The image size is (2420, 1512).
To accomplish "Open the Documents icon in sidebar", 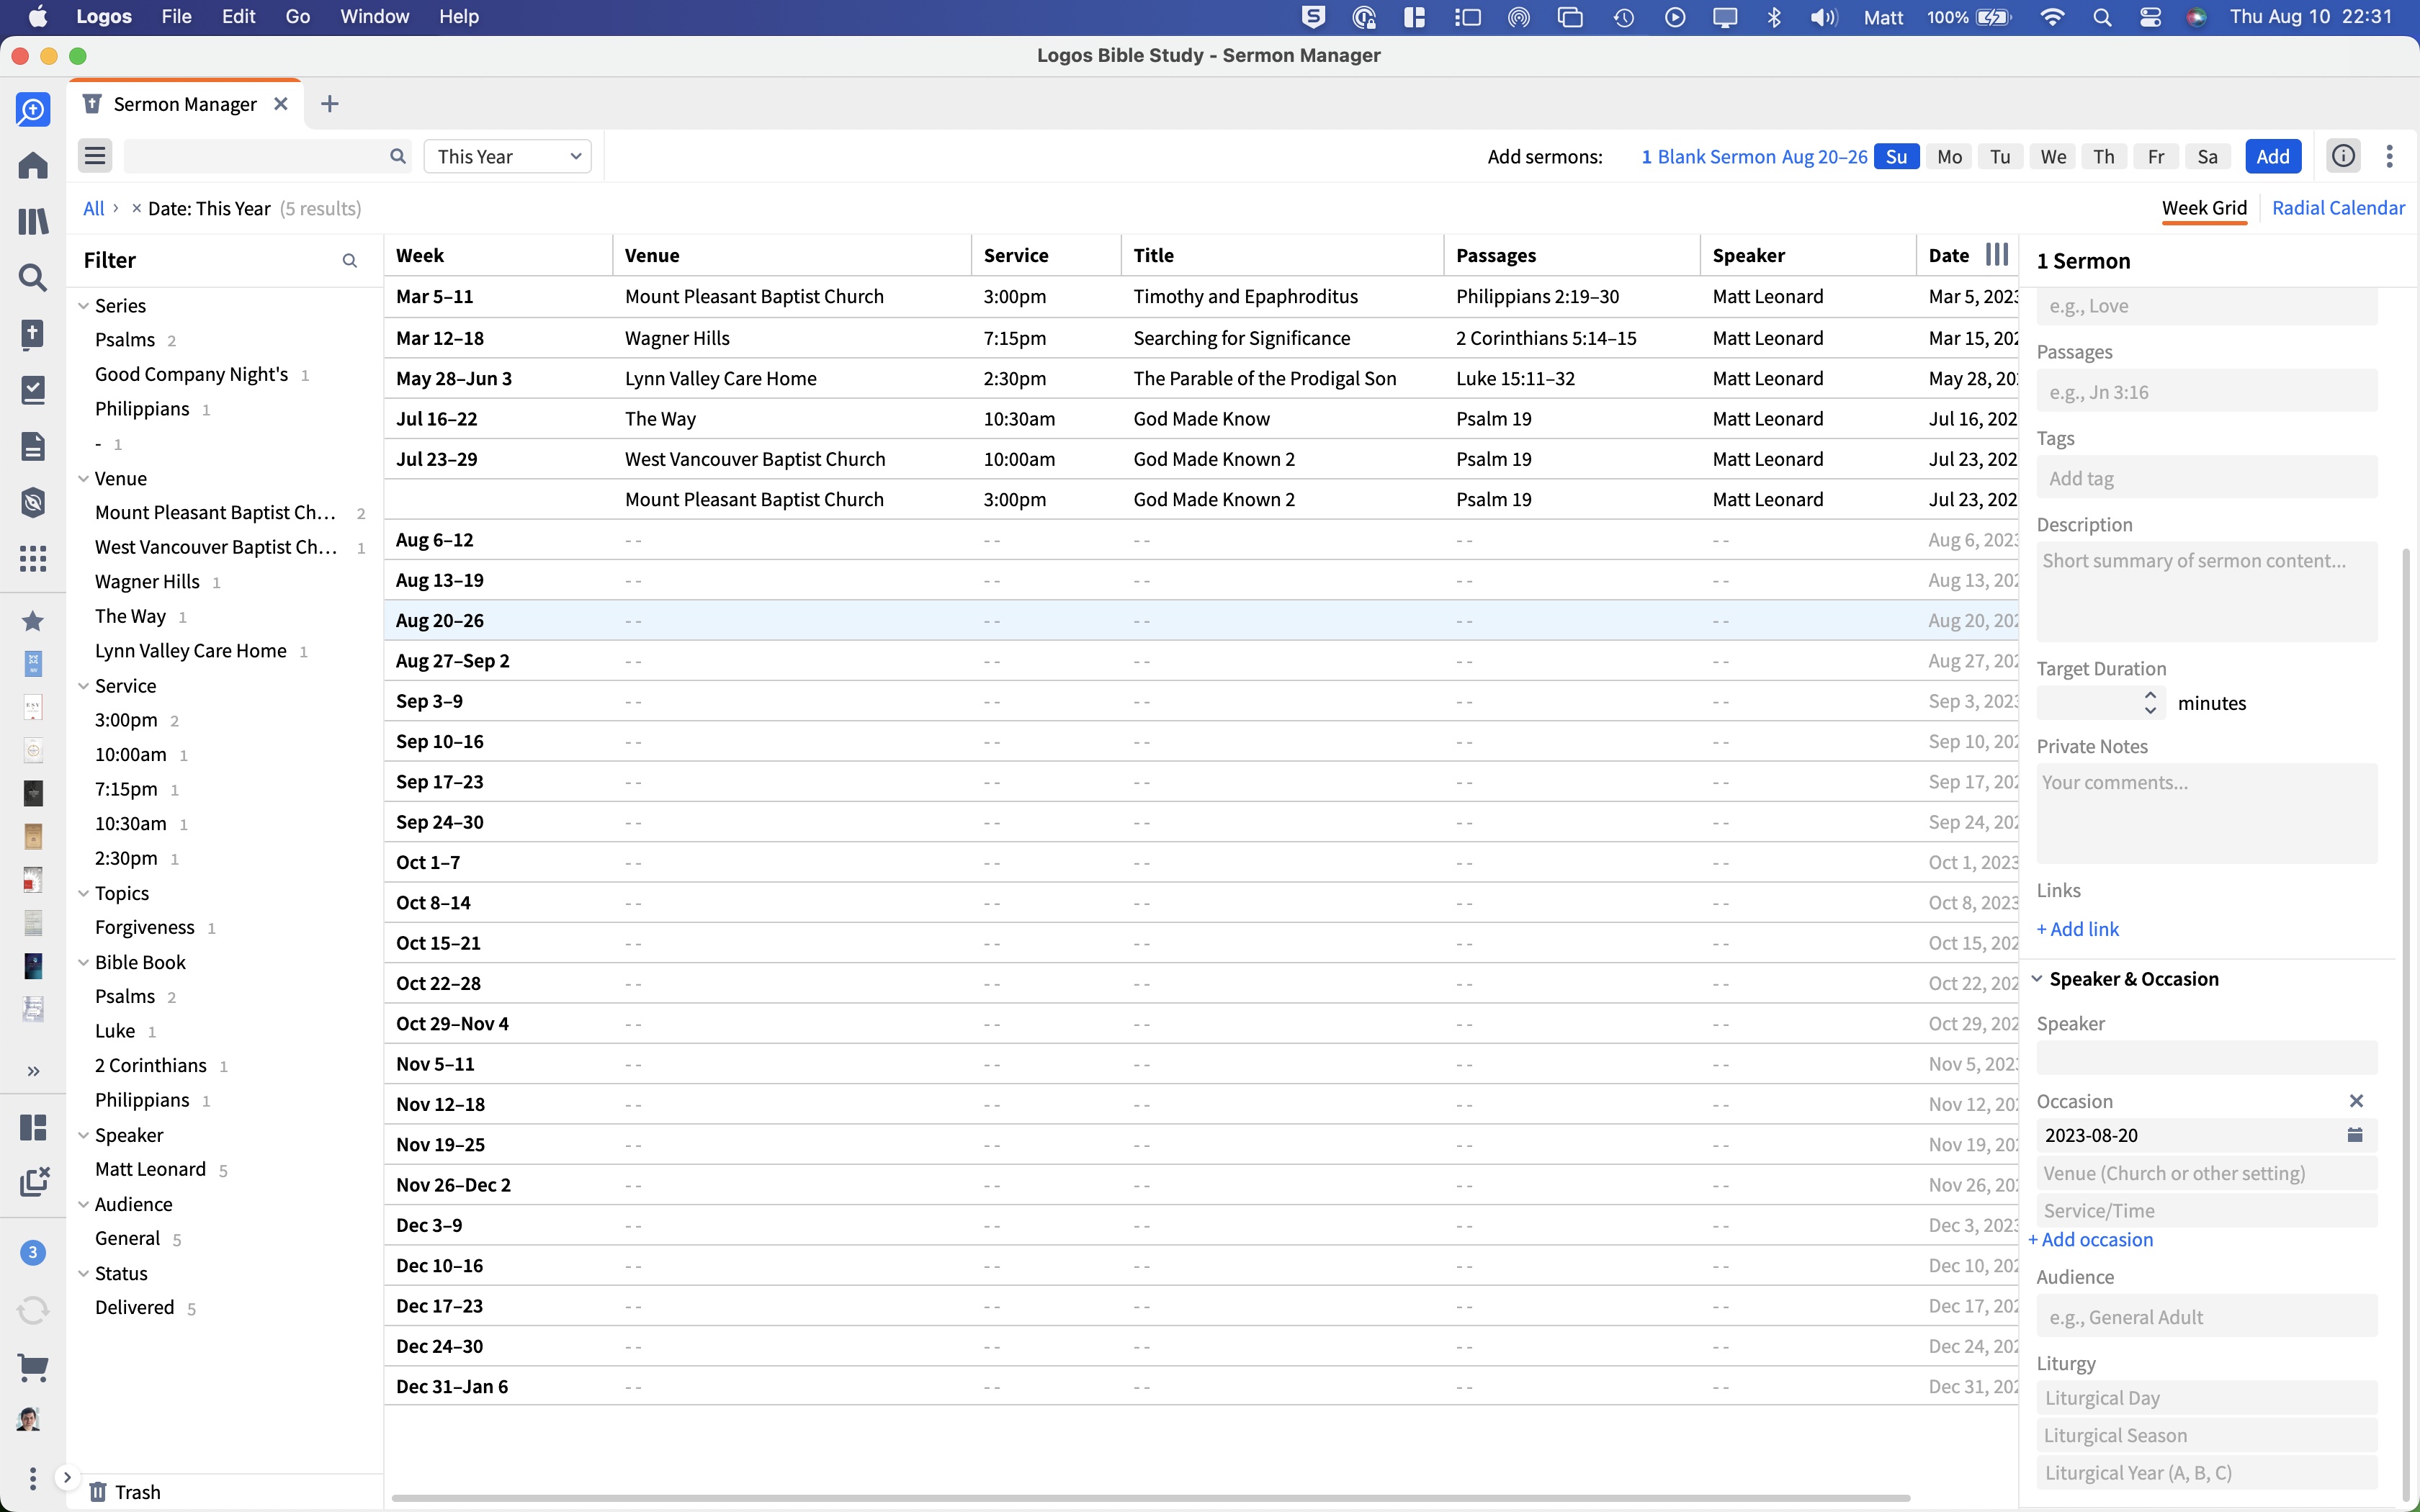I will point(33,446).
